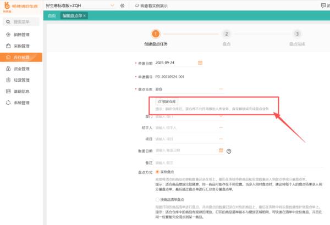Click the settings gear icon in top bar
This screenshot has height=225, width=330.
click(122, 5)
